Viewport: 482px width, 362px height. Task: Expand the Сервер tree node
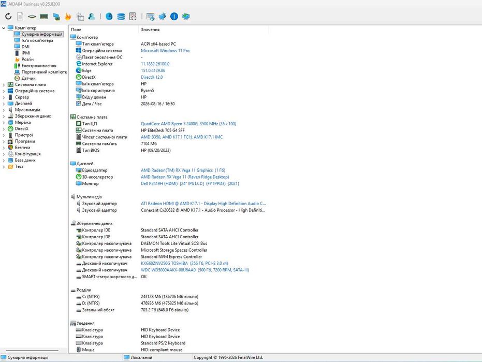pyautogui.click(x=4, y=97)
